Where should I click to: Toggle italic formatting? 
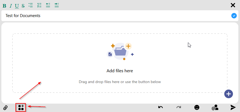point(11,6)
